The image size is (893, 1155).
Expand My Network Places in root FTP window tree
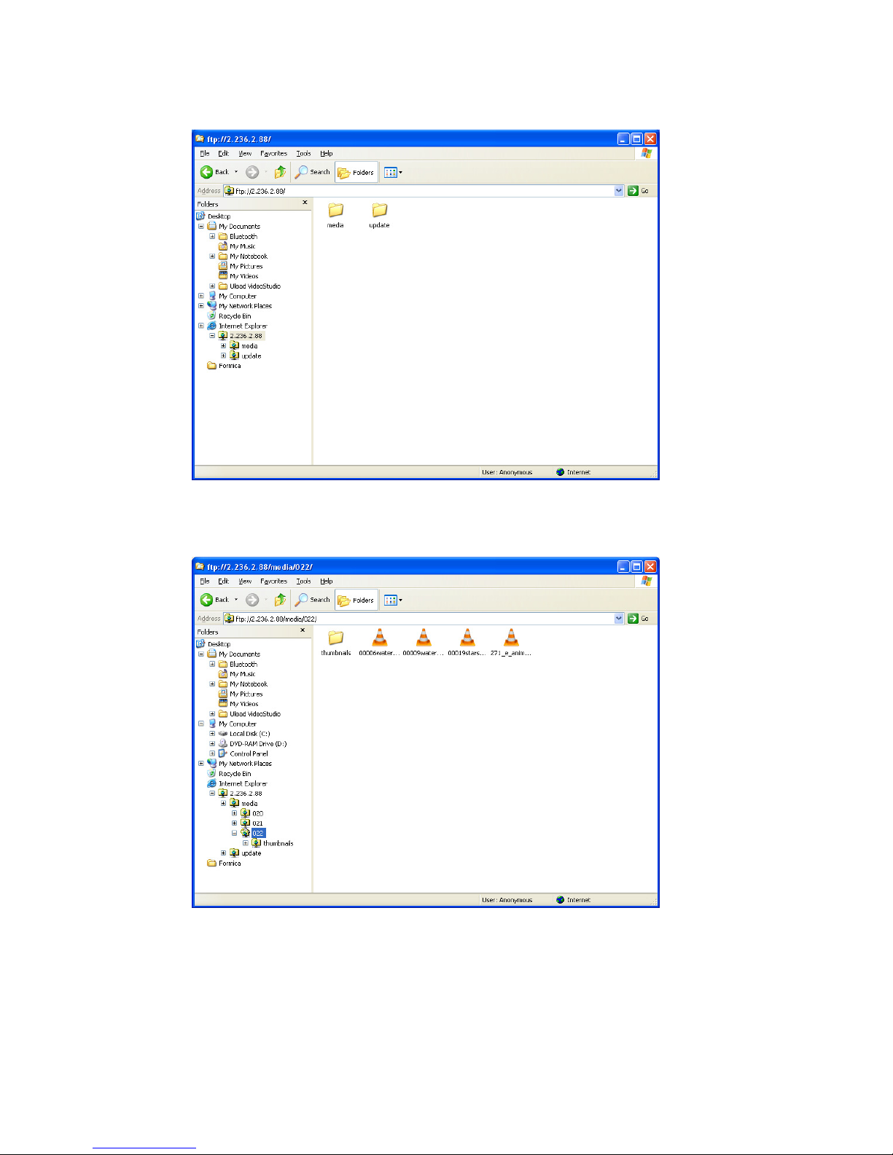click(201, 306)
